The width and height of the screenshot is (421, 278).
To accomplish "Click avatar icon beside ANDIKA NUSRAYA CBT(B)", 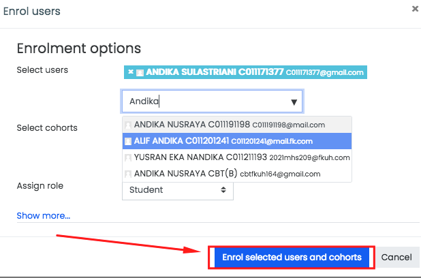I will click(127, 174).
